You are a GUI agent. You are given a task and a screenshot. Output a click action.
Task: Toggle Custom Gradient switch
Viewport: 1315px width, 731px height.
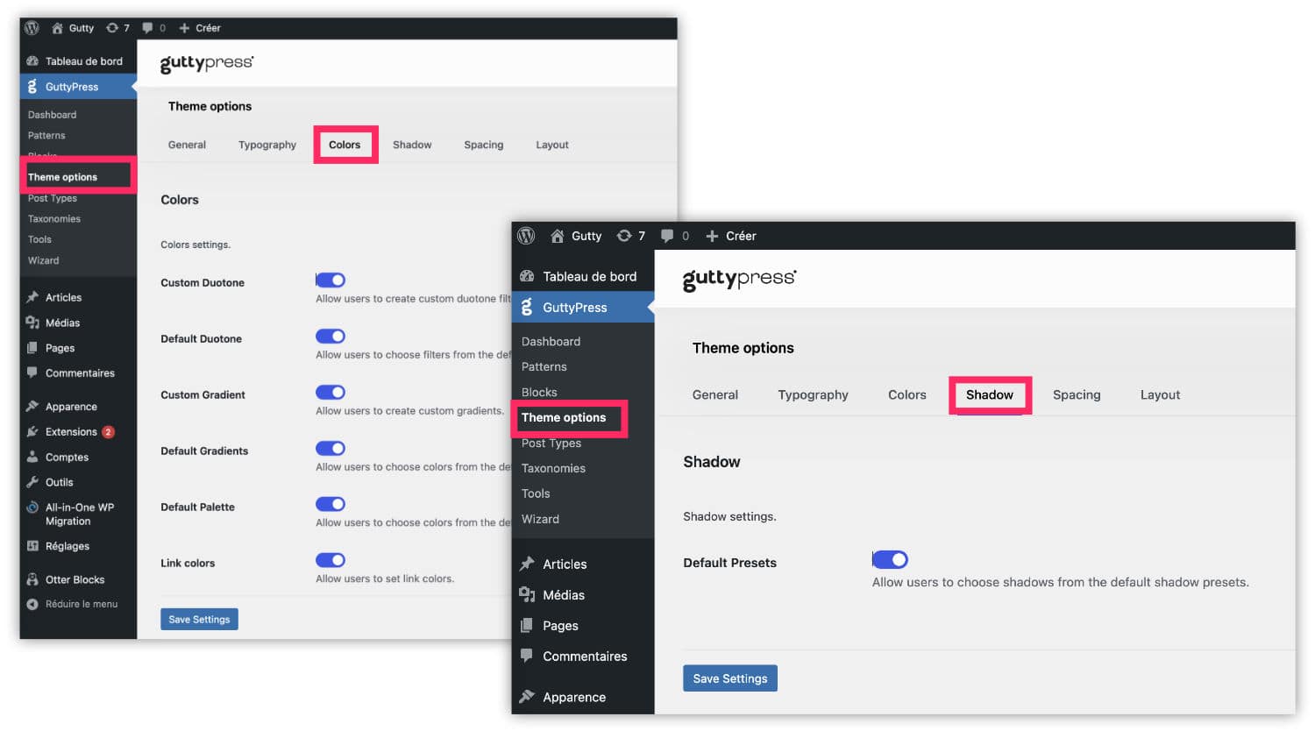pos(331,392)
